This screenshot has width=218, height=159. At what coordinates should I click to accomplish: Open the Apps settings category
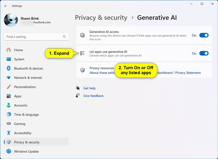point(18,96)
